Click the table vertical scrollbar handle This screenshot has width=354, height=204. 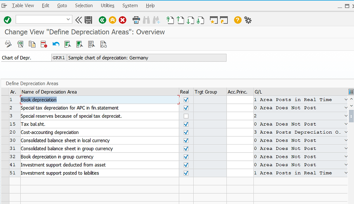351,116
